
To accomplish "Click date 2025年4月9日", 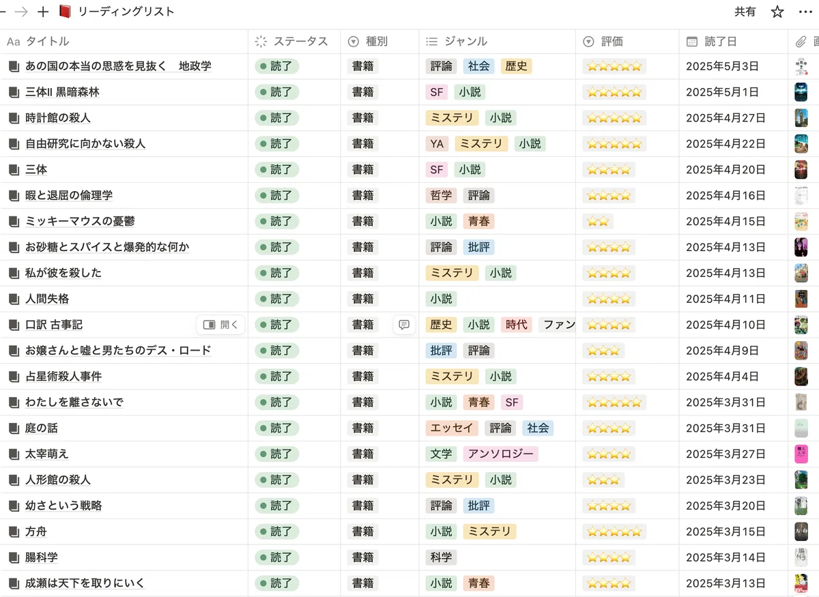I will click(x=722, y=351).
